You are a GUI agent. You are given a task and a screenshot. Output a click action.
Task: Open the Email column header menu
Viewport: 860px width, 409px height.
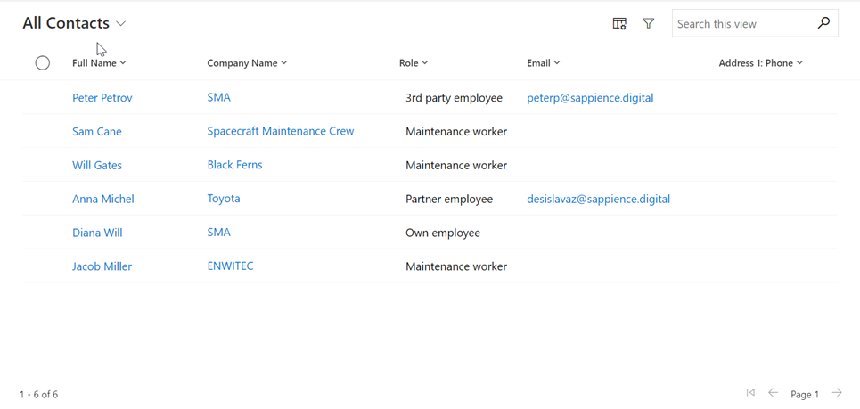click(544, 63)
